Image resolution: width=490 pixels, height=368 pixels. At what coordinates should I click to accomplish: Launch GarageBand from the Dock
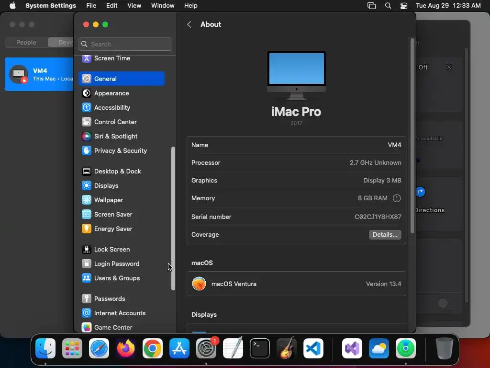tap(287, 348)
